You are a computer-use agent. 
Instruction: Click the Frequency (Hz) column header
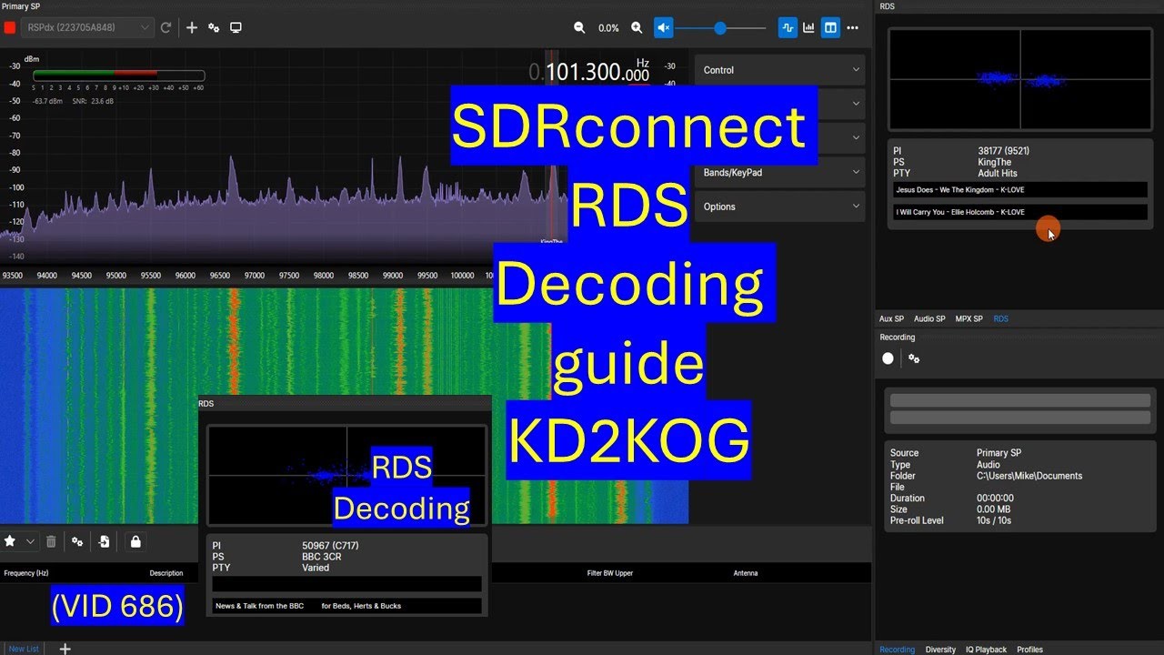click(x=25, y=573)
